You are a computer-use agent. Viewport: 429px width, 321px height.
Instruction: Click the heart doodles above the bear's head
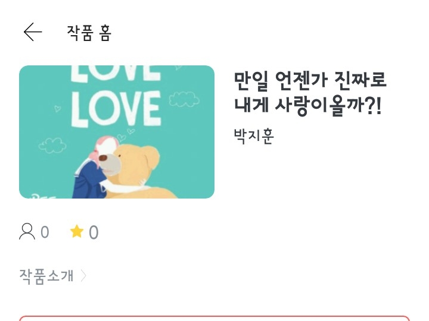click(126, 134)
